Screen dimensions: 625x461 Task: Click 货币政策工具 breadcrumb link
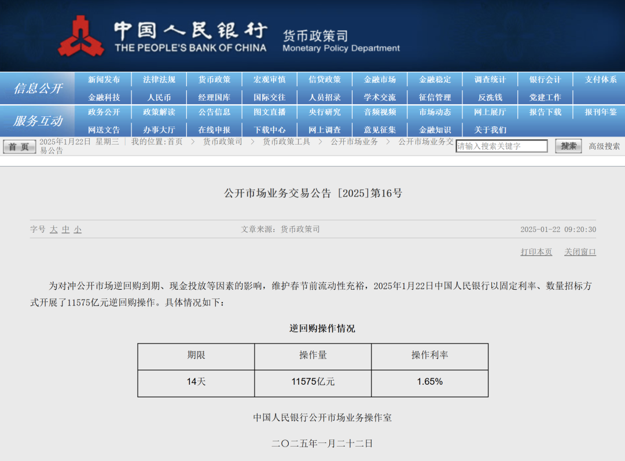point(286,142)
